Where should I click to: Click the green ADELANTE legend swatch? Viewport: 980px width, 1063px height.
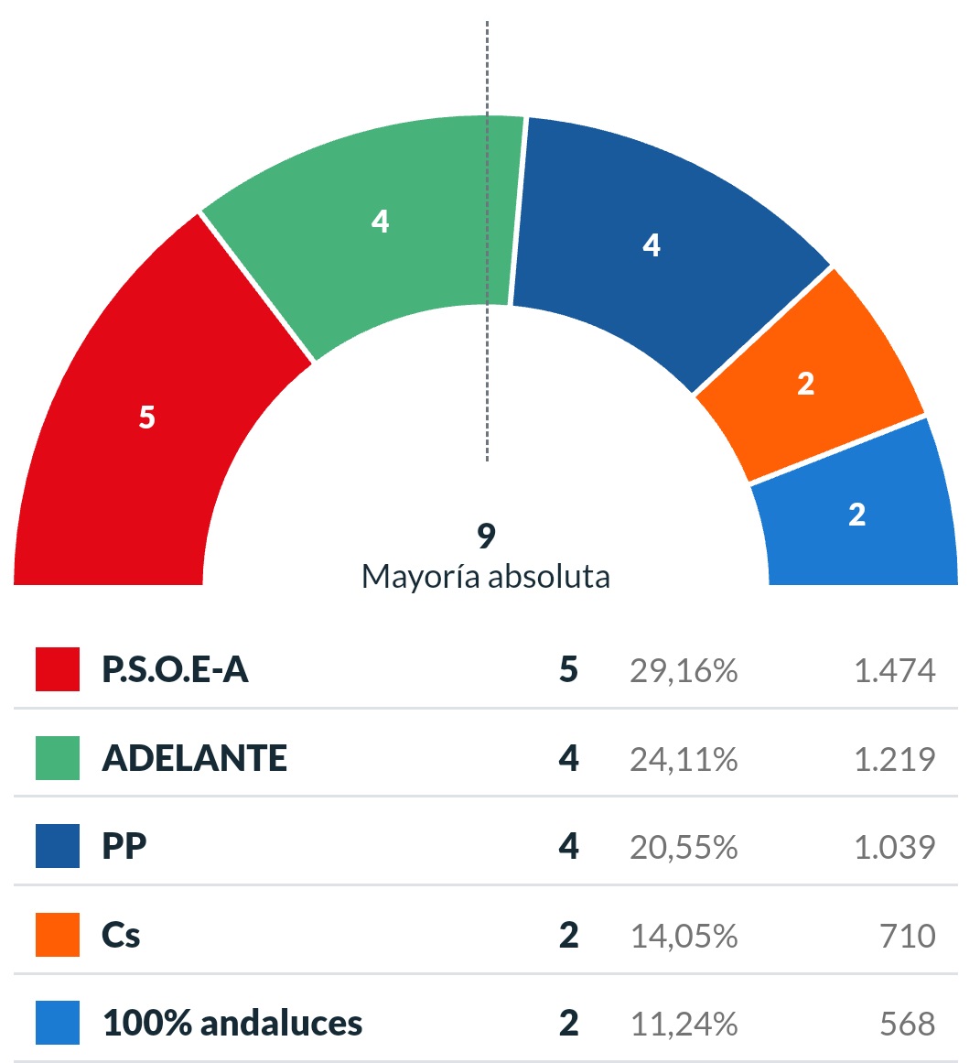coord(58,758)
